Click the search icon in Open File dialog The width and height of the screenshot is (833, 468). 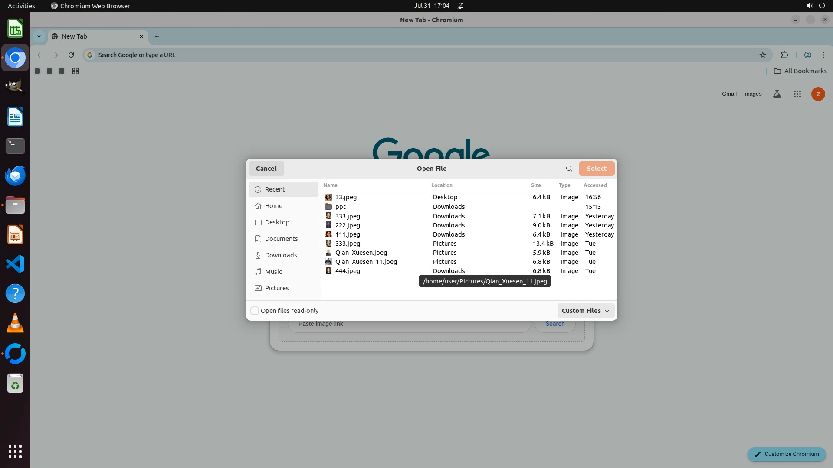click(x=569, y=169)
